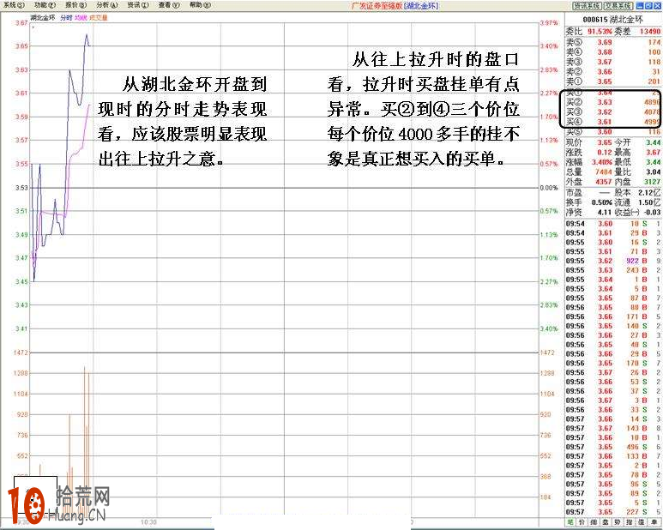
Task: Click the 总量 7484 value
Action: 603,172
